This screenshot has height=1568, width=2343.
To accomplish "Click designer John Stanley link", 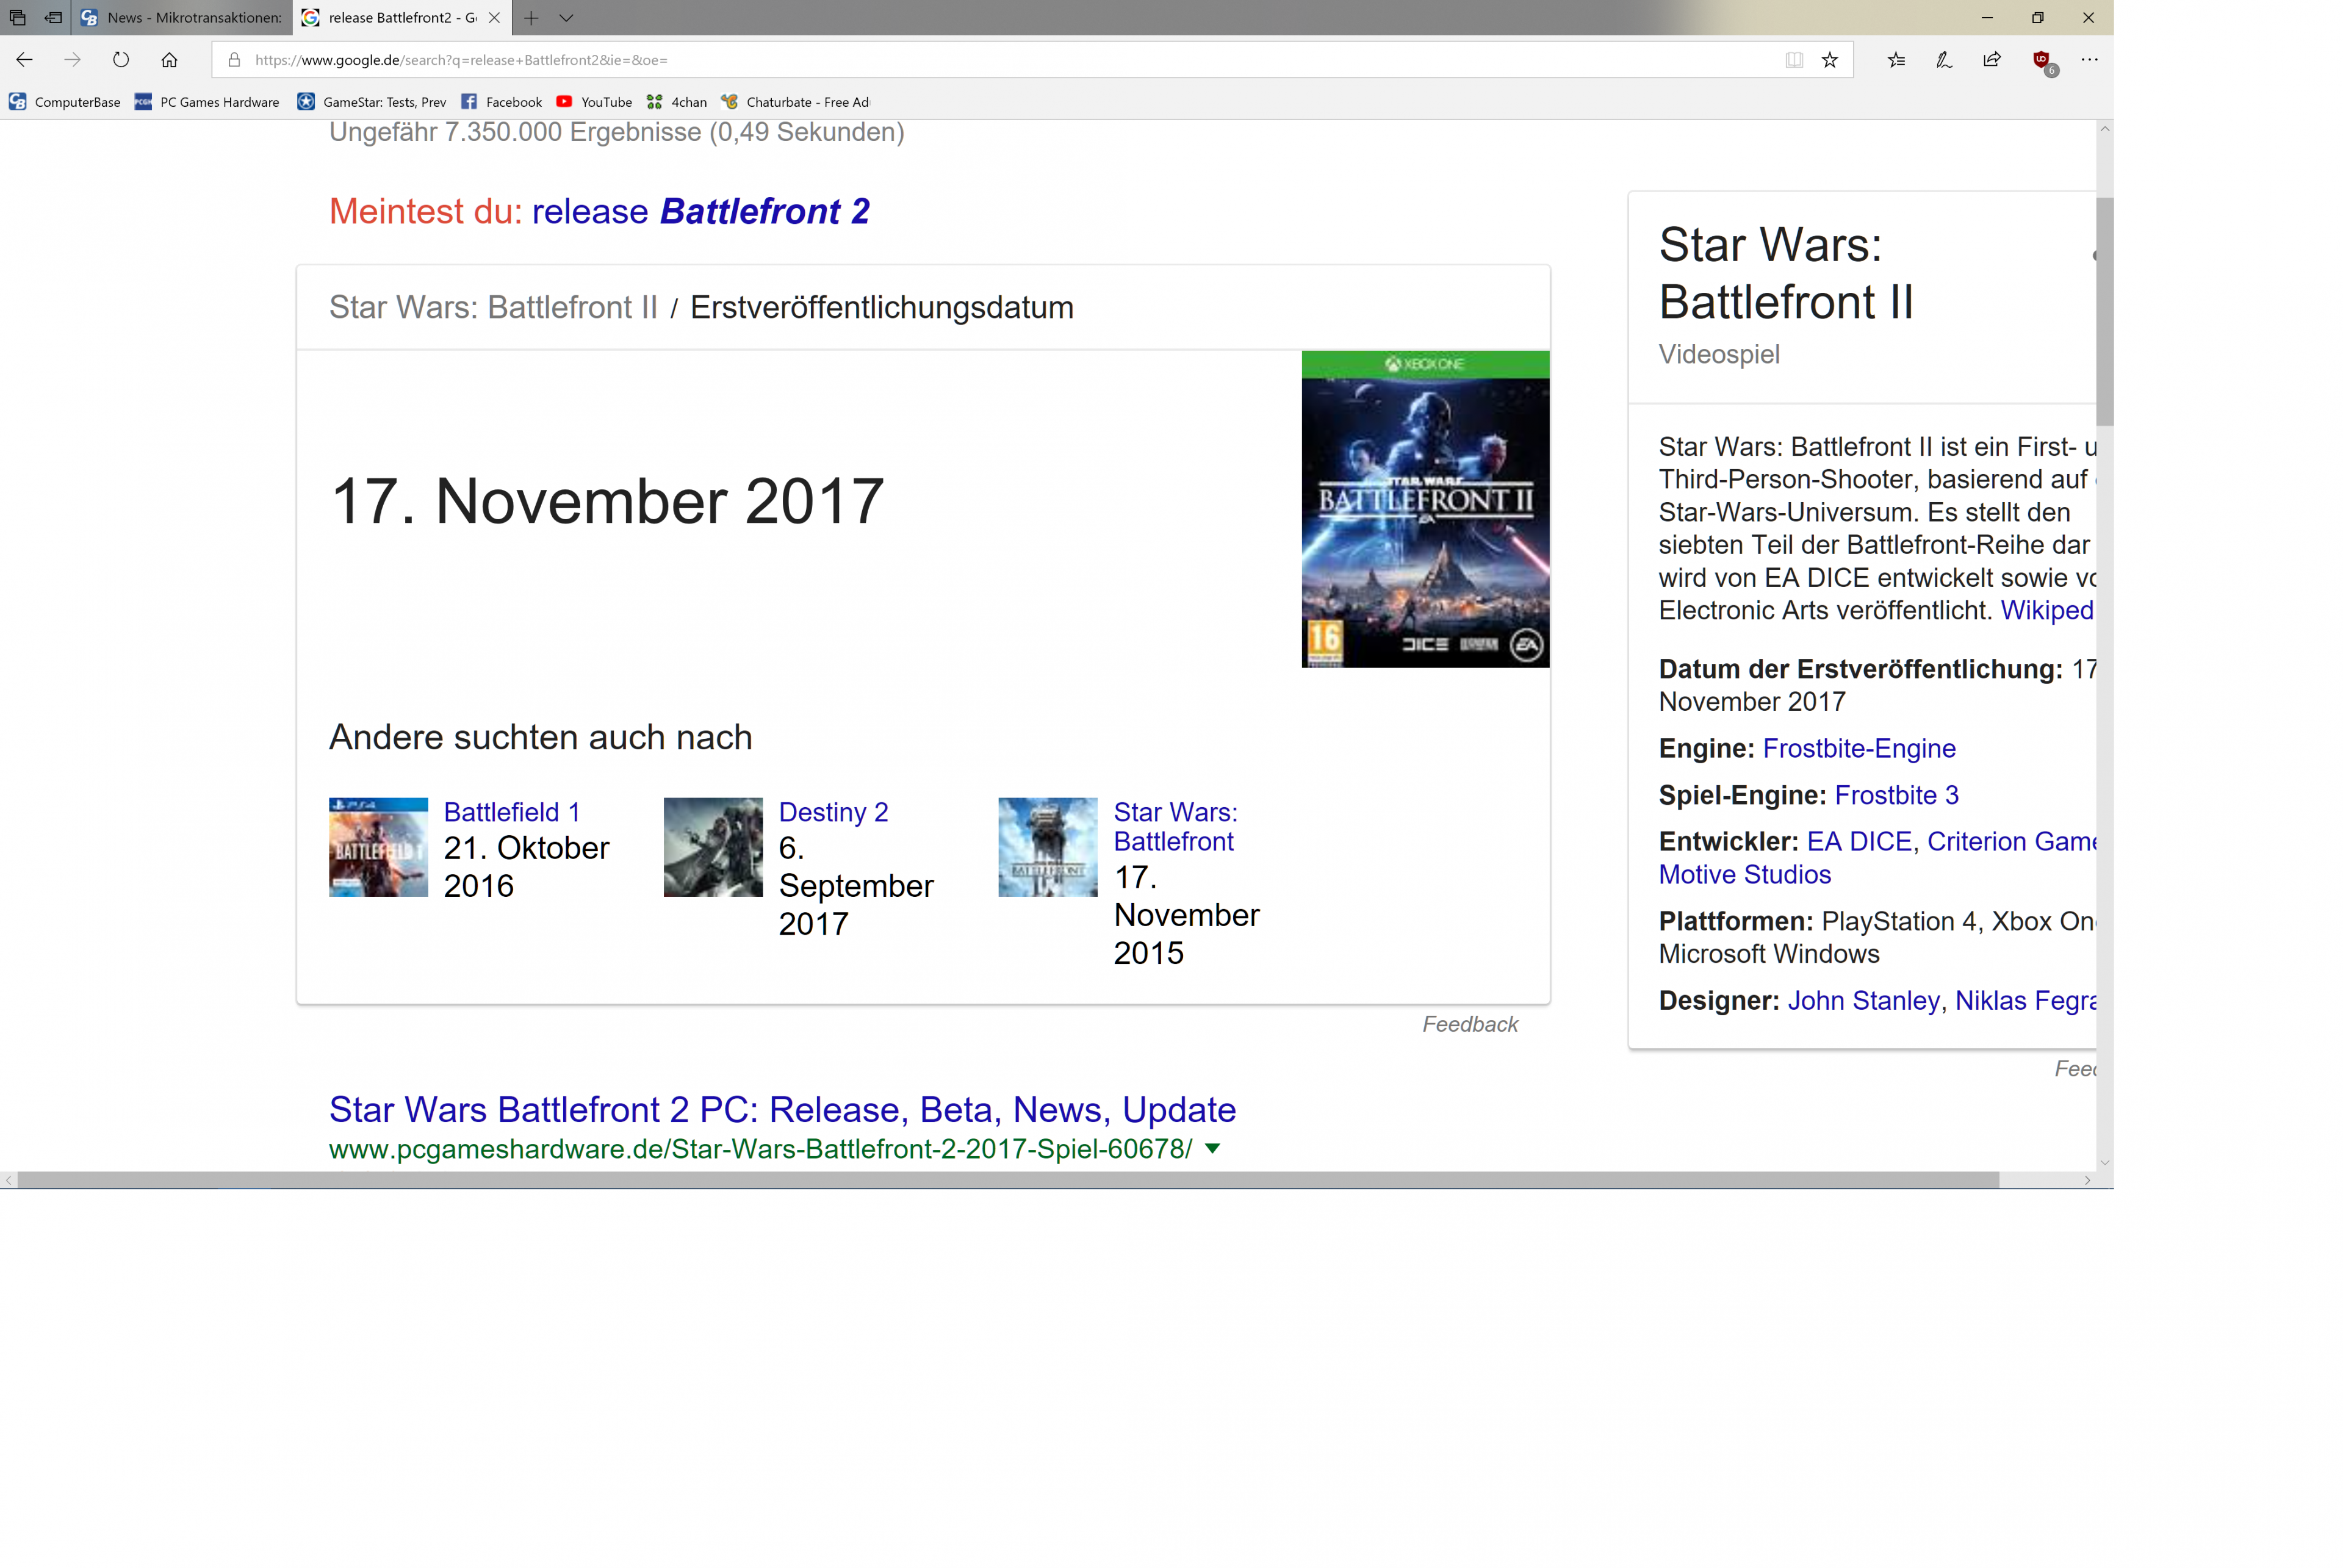I will tap(1863, 1000).
